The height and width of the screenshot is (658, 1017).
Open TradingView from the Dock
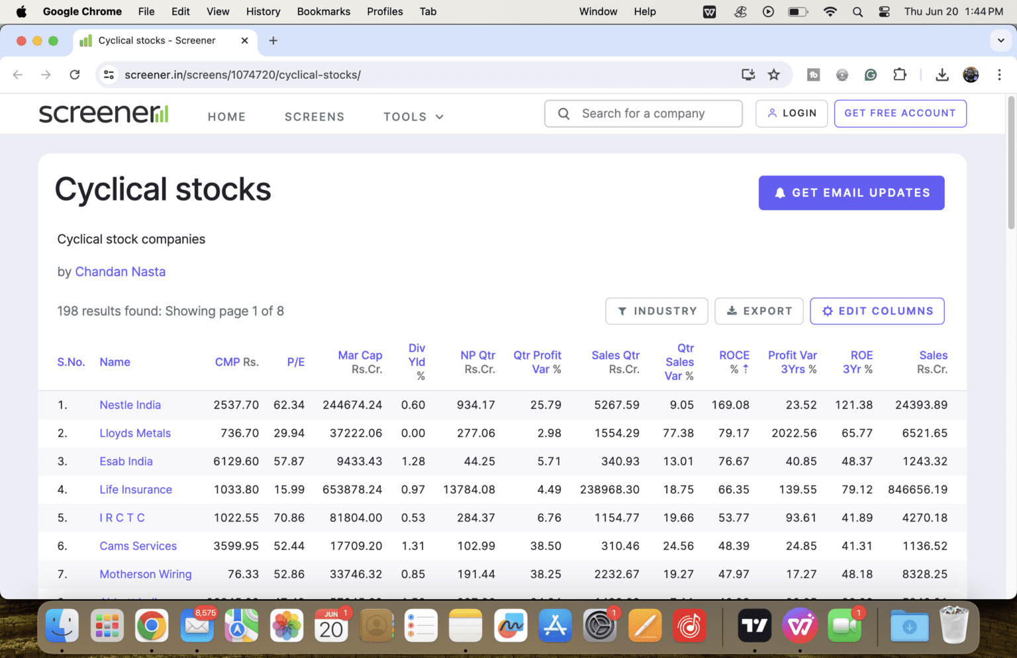[x=754, y=626]
